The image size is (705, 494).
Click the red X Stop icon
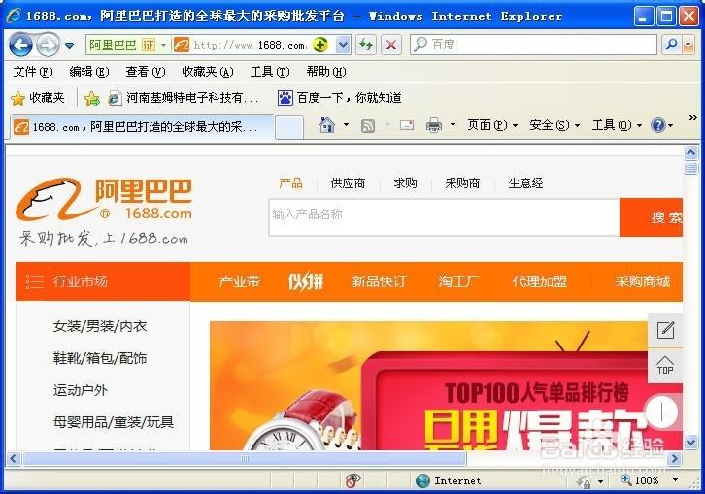391,45
